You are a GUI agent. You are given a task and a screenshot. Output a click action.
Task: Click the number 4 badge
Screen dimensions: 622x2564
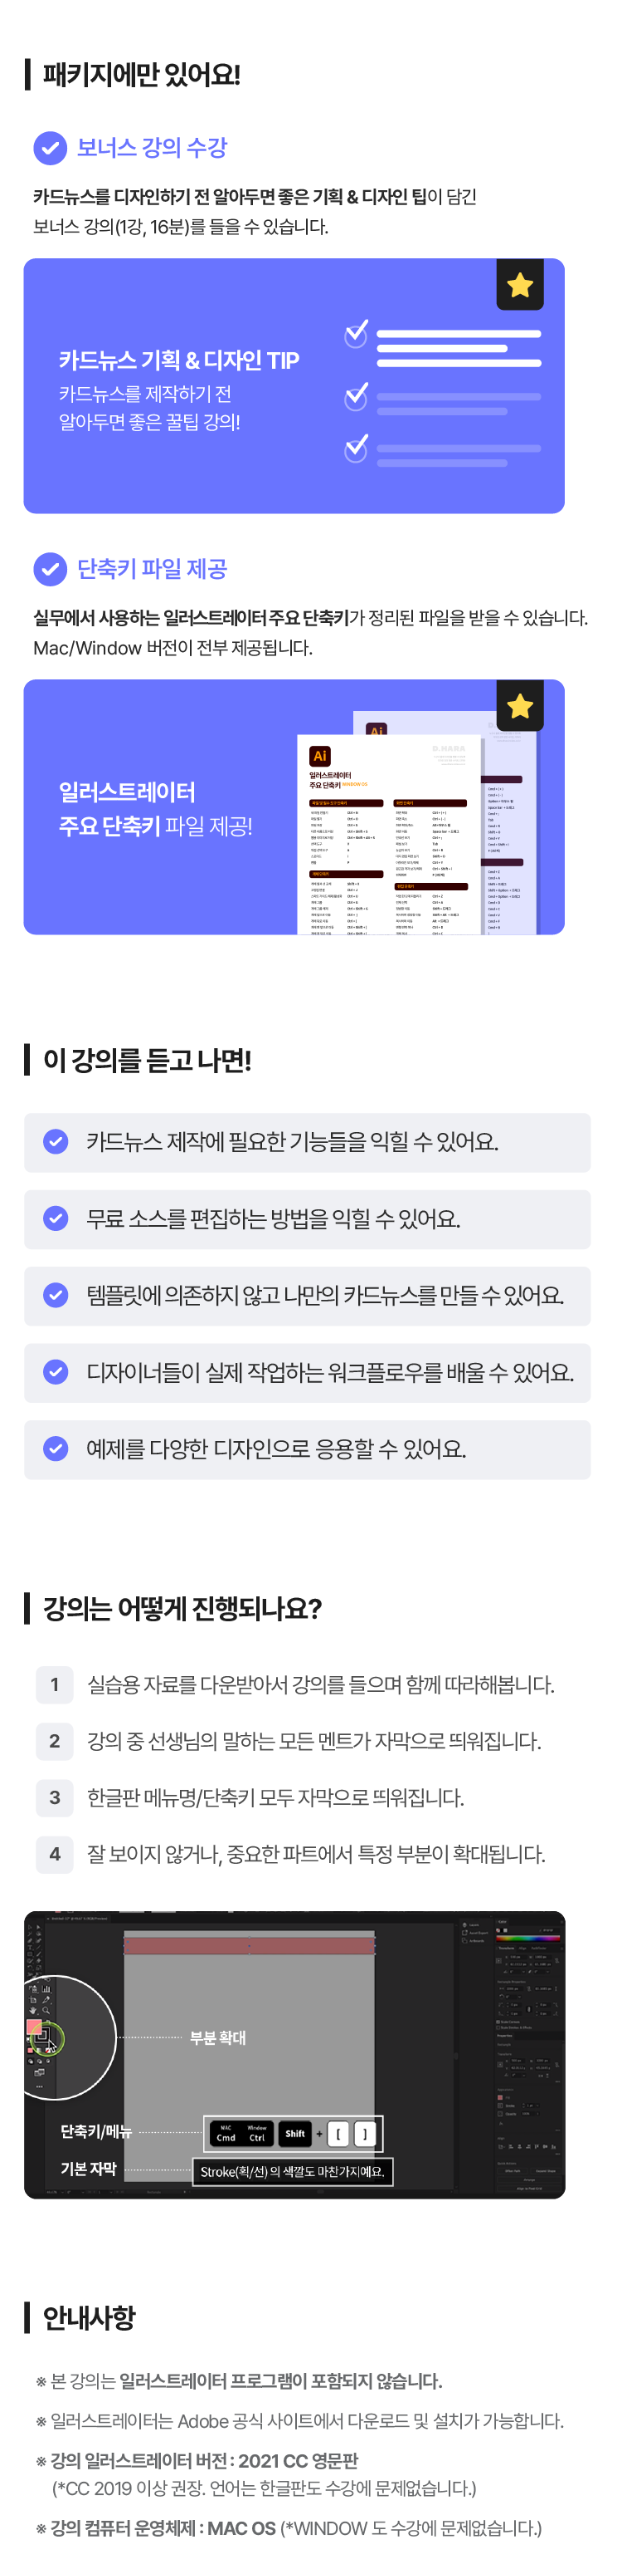tap(55, 1855)
